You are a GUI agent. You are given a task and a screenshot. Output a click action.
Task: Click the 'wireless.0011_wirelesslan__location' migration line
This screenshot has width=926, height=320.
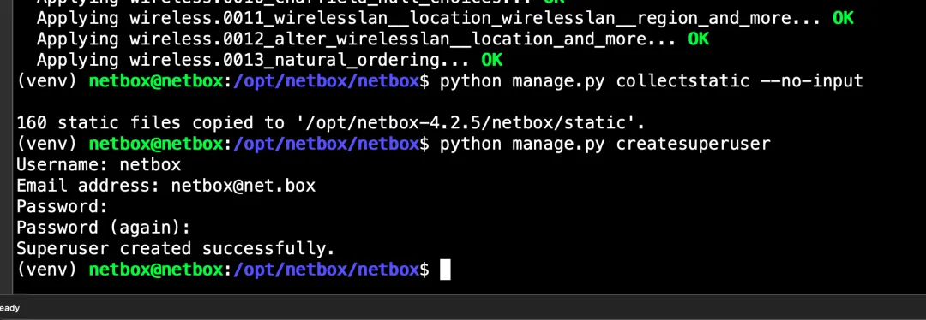coord(445,18)
